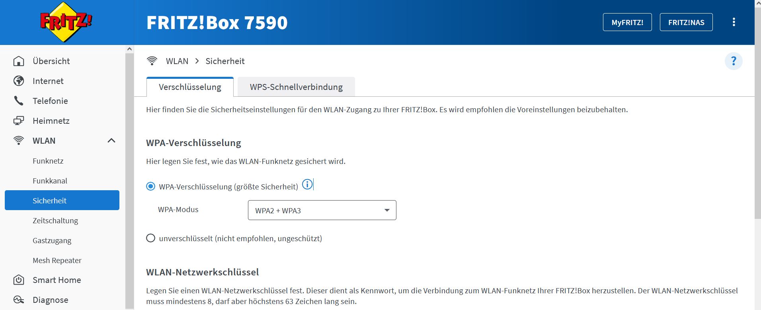Click the wifi icon in the breadcrumb
This screenshot has width=761, height=310.
click(x=152, y=61)
